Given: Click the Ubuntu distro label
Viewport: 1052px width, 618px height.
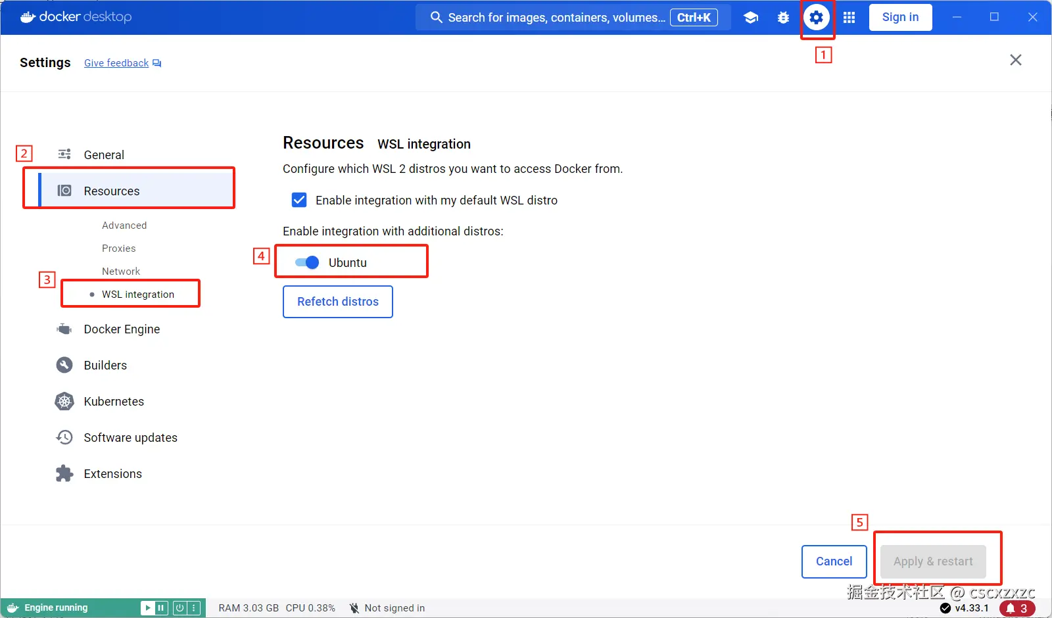Looking at the screenshot, I should [348, 262].
